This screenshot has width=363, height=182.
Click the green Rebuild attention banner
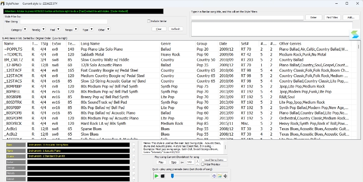pyautogui.click(x=83, y=11)
